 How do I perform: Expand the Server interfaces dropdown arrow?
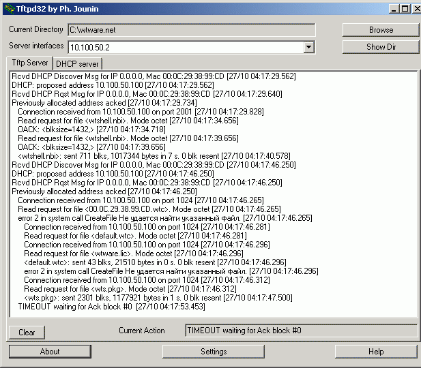click(x=308, y=47)
